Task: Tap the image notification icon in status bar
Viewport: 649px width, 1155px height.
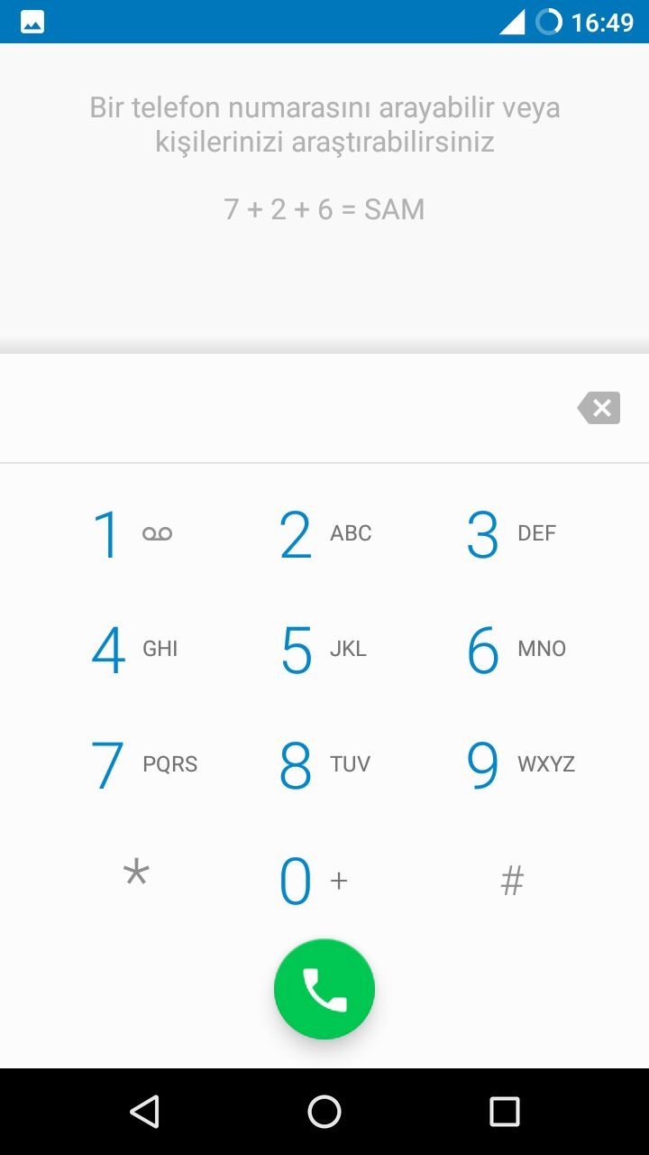Action: [x=32, y=22]
